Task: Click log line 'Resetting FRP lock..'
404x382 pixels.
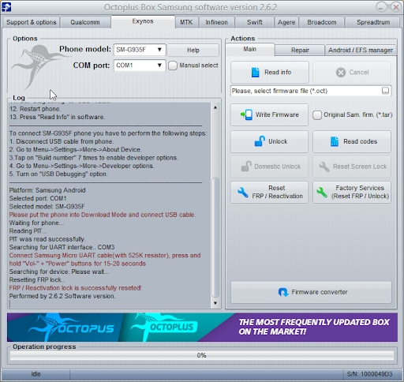Action: pos(36,280)
